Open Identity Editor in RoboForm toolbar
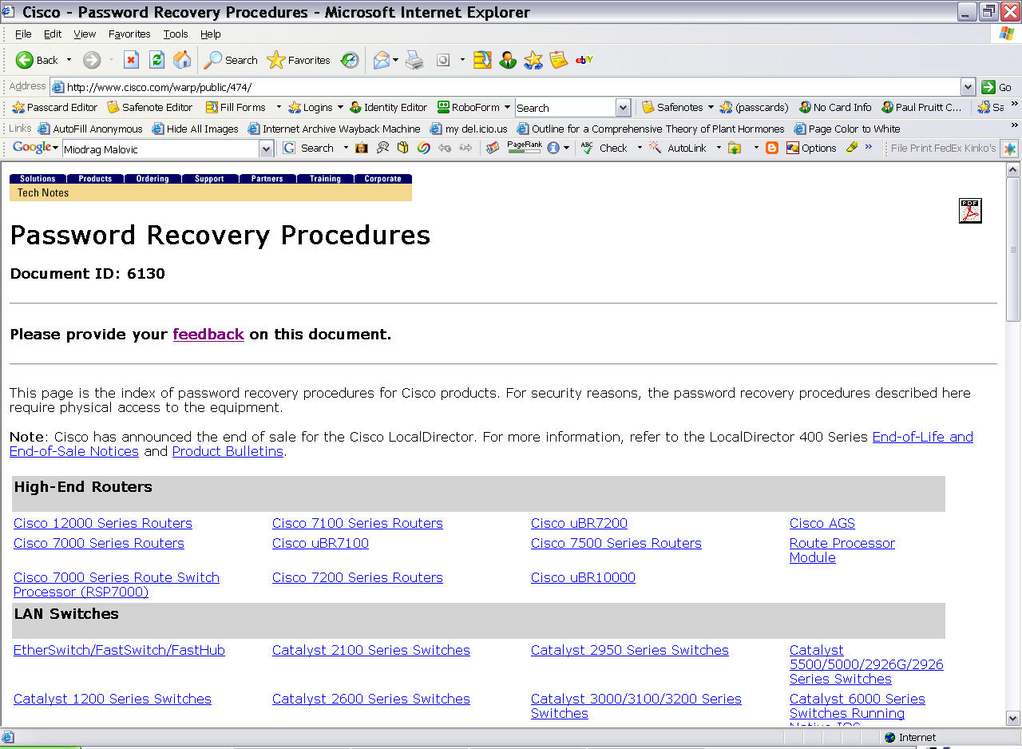This screenshot has height=749, width=1022. tap(389, 107)
